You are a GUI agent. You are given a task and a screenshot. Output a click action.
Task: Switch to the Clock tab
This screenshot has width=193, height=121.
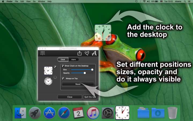pyautogui.click(x=63, y=59)
